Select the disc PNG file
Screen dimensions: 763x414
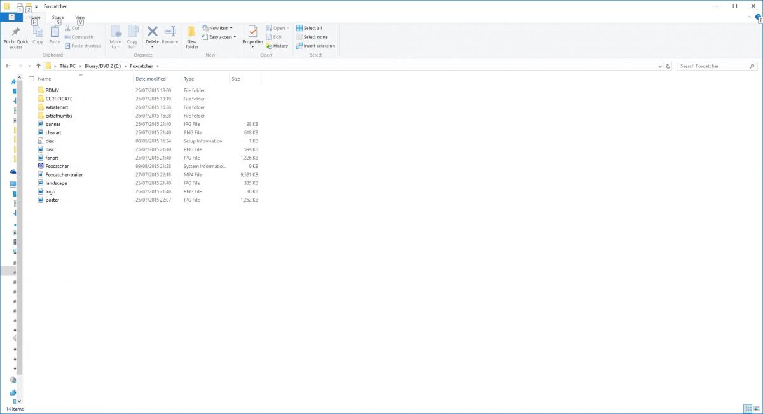coord(50,149)
